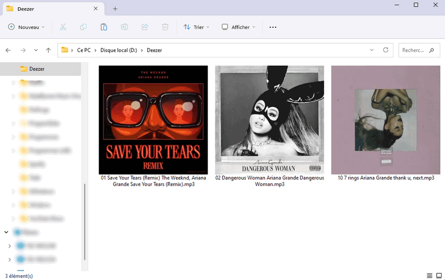Expand chevron after Ce PC breadcrumb
Image resolution: width=445 pixels, height=280 pixels.
click(95, 50)
